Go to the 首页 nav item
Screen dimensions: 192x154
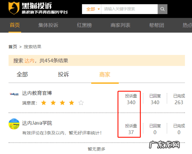[15, 25]
